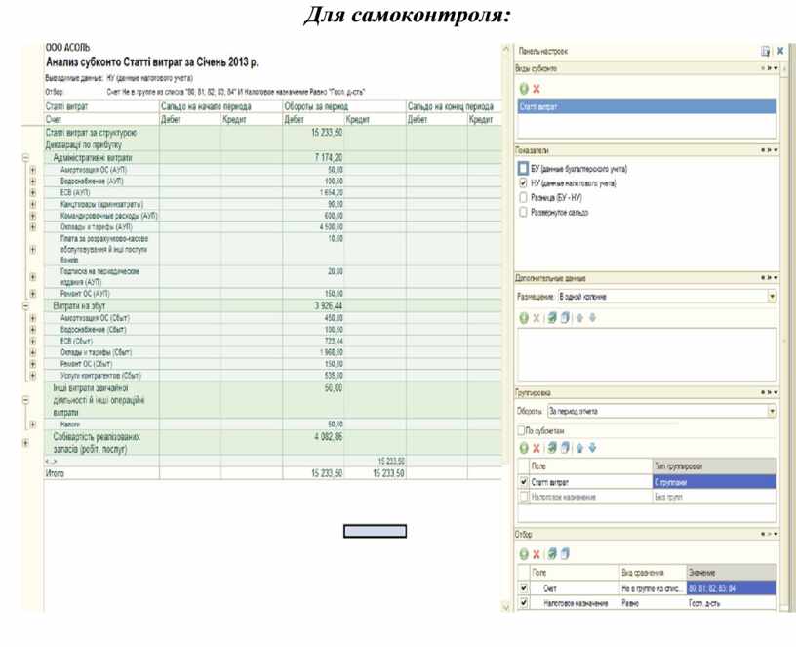Tick the Разница (БУ - НУ) checkbox
Image resolution: width=796 pixels, height=647 pixels.
pos(524,197)
